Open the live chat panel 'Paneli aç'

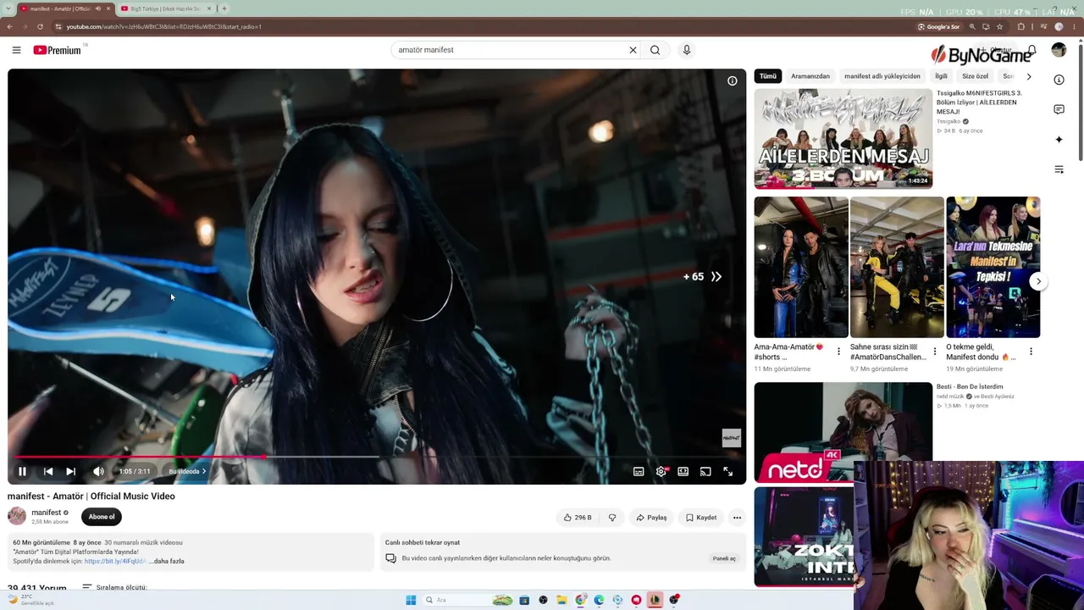[724, 558]
